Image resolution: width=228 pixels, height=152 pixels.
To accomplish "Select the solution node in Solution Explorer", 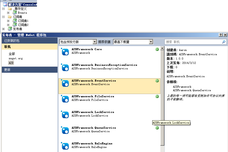I will (23, 5).
